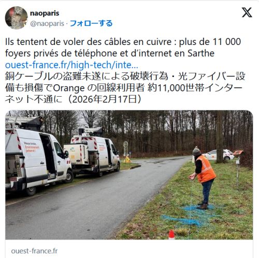Open the article photo preview card
The height and width of the screenshot is (258, 259).
[129, 175]
